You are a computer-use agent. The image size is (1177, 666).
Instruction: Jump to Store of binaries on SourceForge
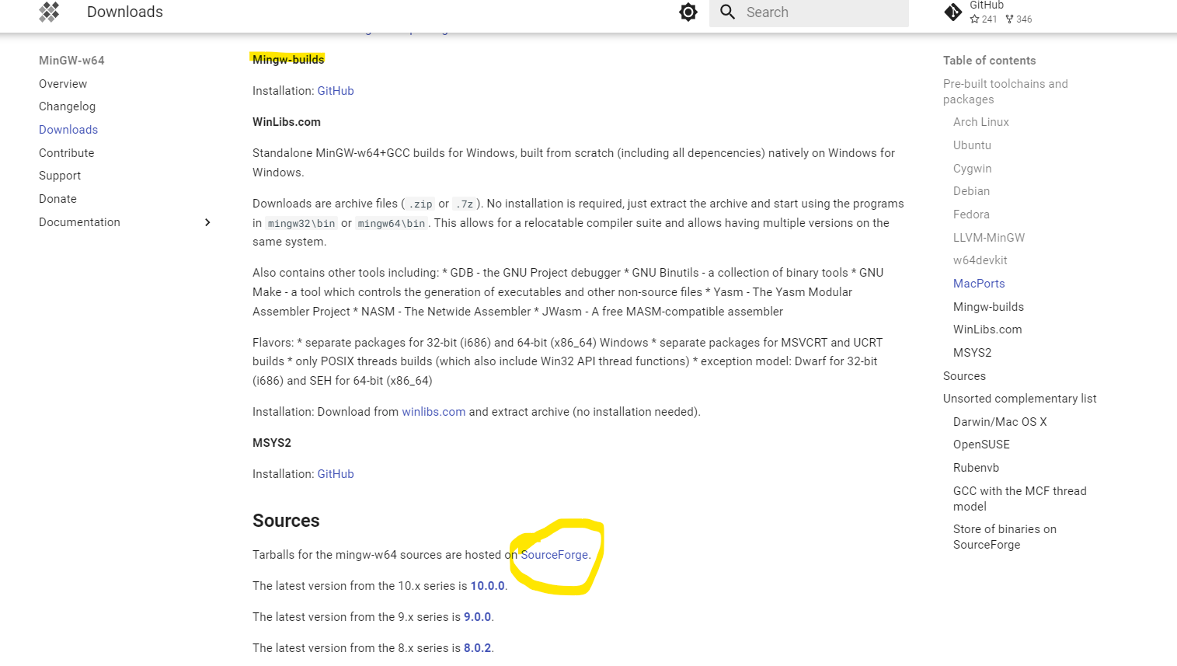click(1005, 537)
